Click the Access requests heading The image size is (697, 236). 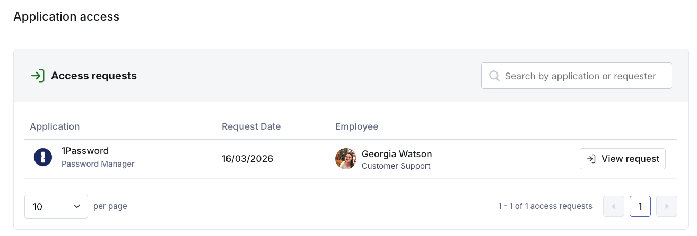point(94,76)
